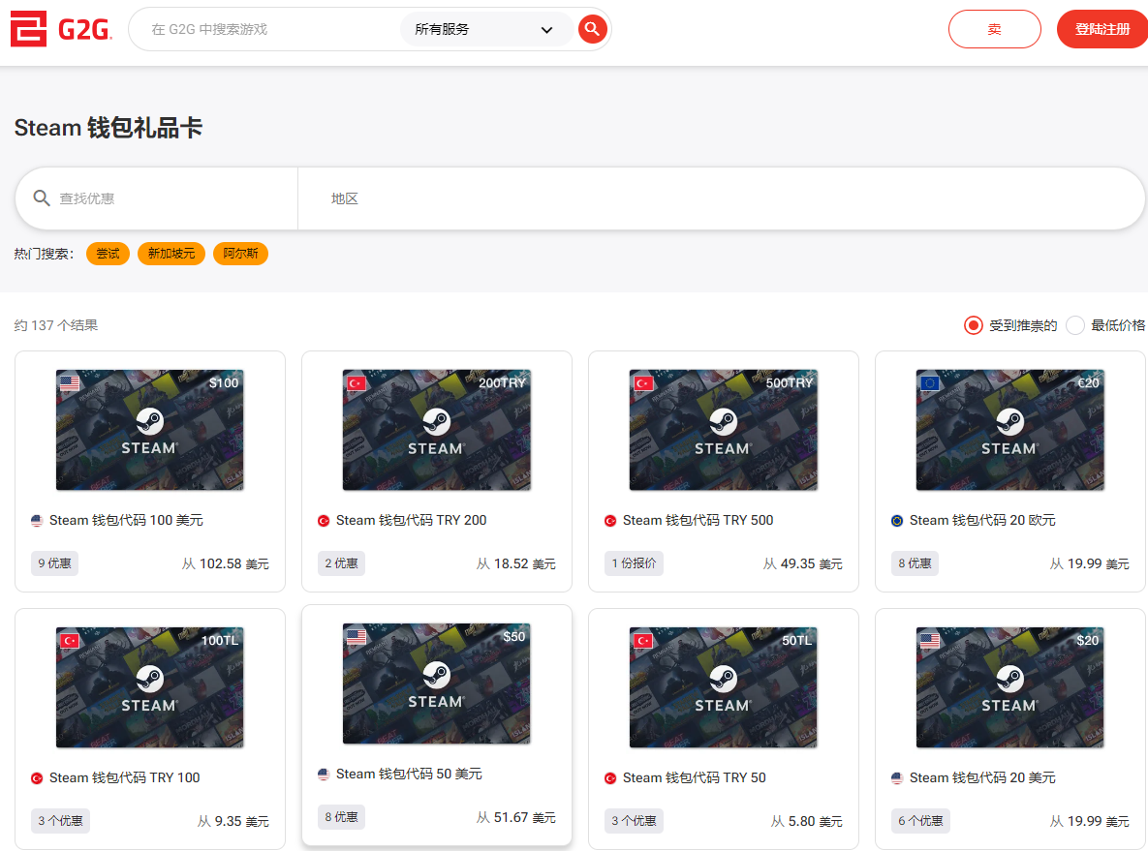
Task: Click the 阿尔斯 popular search tag
Action: tap(239, 254)
